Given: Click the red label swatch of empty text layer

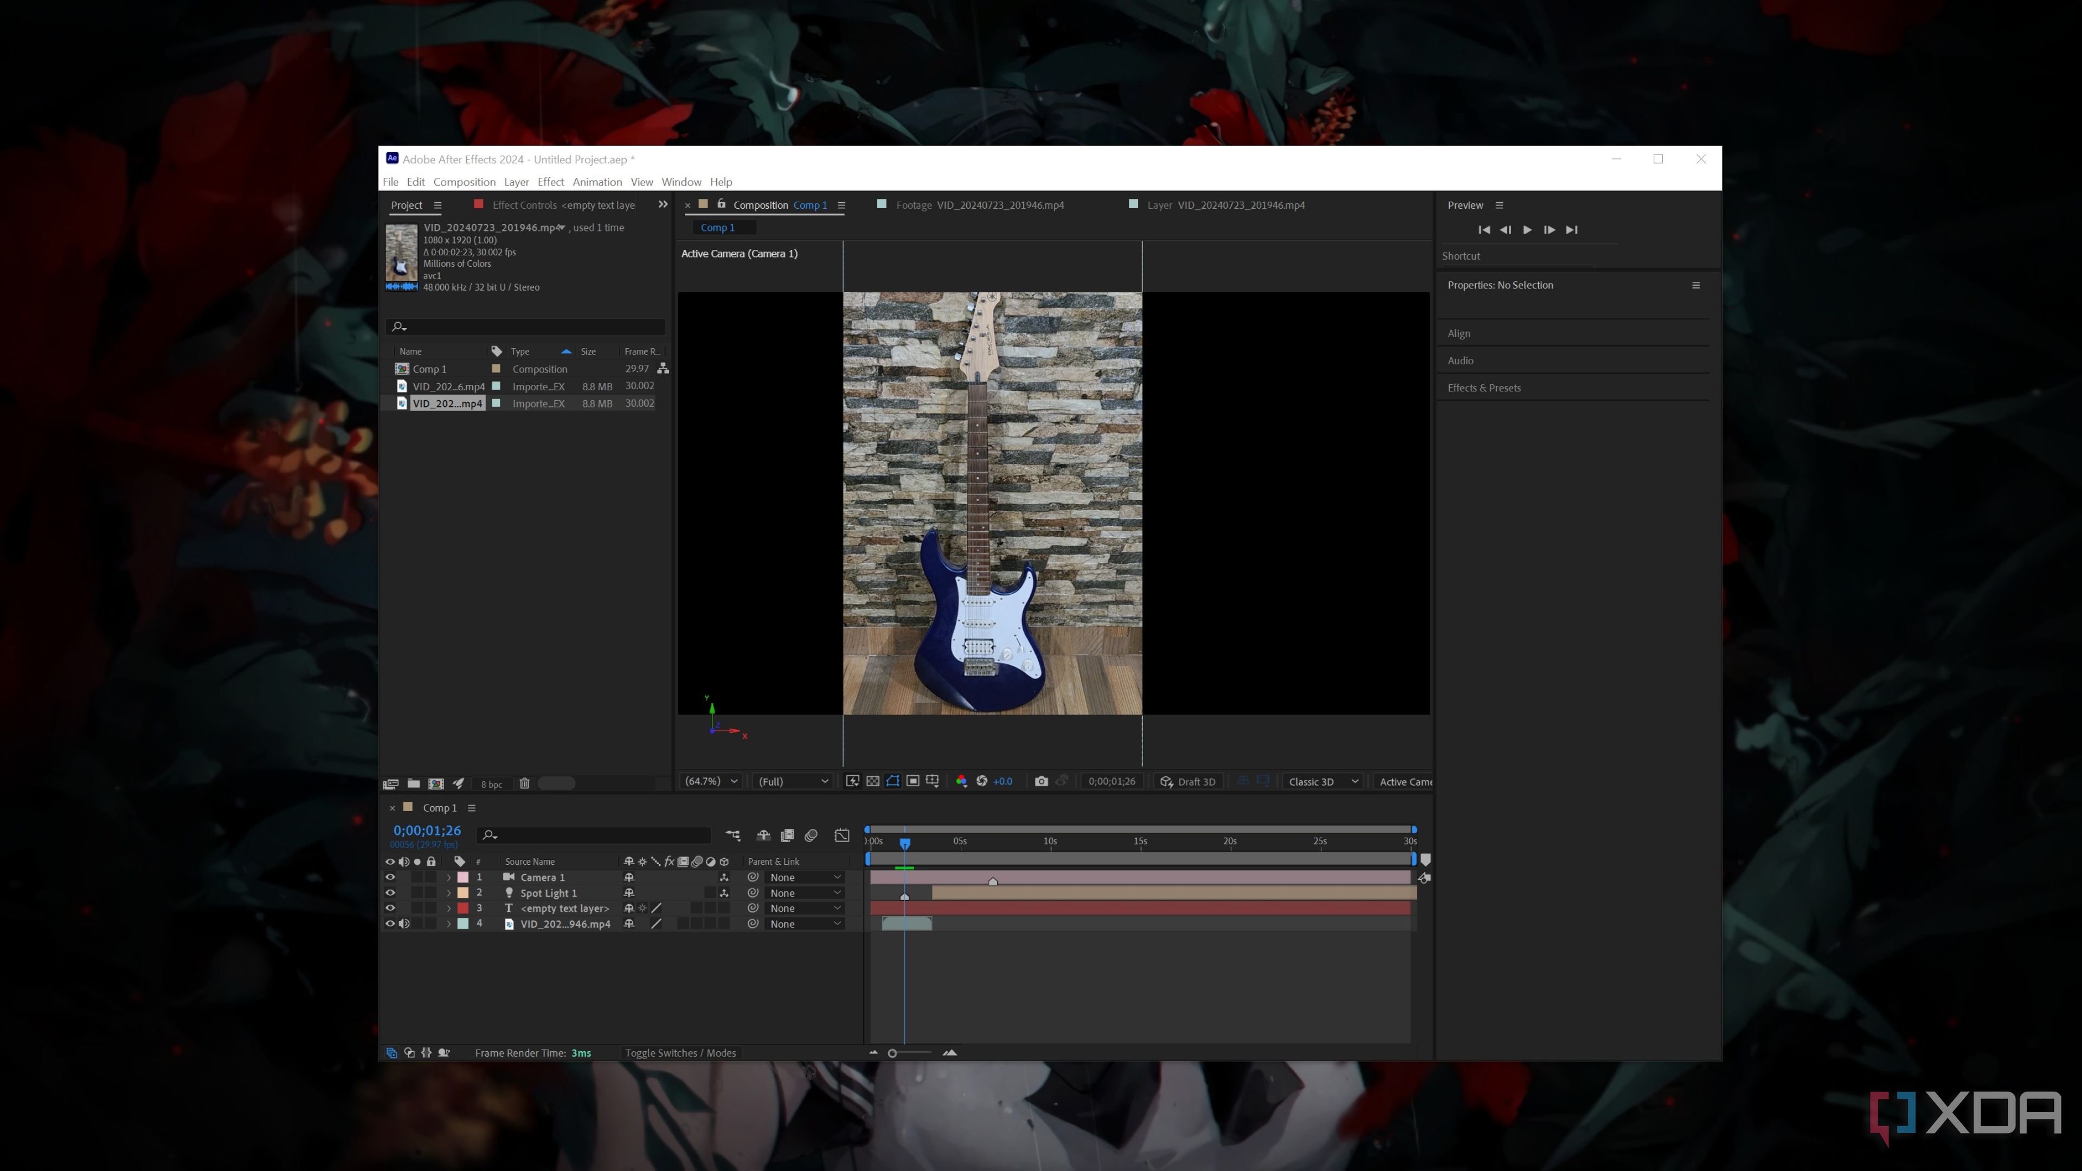Looking at the screenshot, I should (x=462, y=909).
